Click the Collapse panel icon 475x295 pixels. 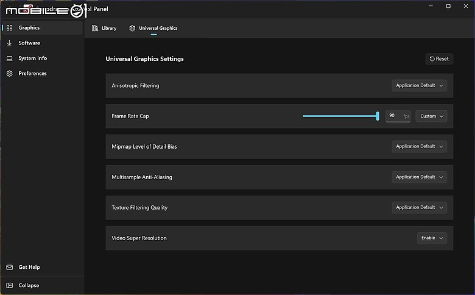tap(9, 285)
